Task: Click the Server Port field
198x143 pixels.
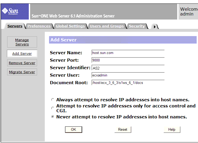Action: [128, 60]
